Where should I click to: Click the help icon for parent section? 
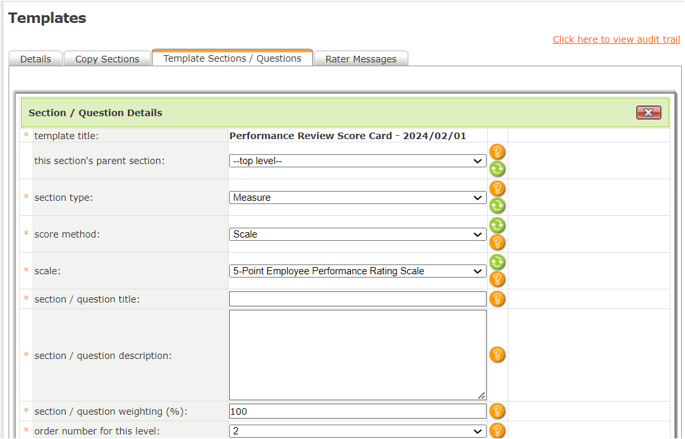coord(497,152)
